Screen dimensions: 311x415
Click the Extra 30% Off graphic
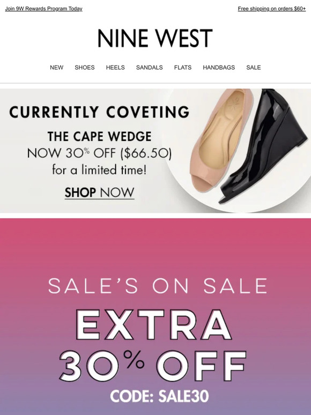click(x=153, y=345)
